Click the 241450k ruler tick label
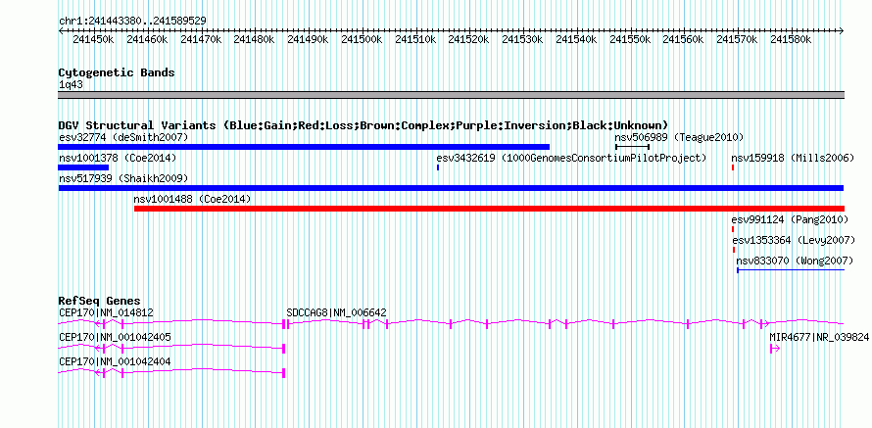 pos(93,39)
